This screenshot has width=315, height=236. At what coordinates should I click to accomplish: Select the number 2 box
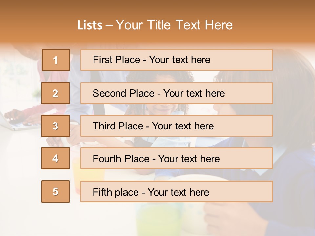pyautogui.click(x=55, y=93)
